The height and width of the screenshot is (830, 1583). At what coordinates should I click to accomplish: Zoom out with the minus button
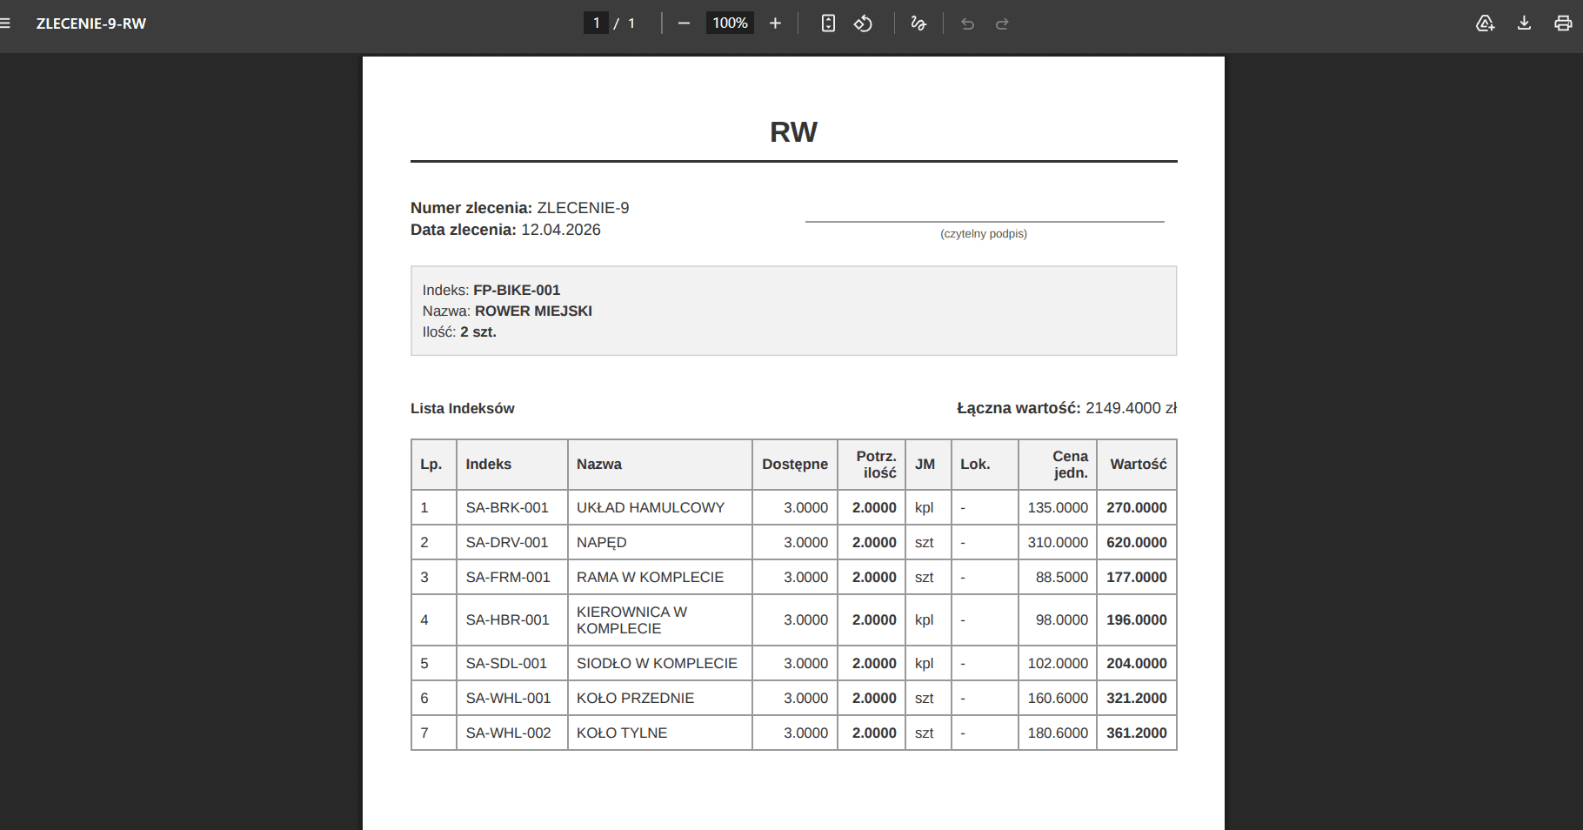point(684,23)
